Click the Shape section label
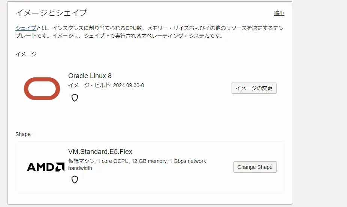The image size is (347, 207). click(23, 134)
